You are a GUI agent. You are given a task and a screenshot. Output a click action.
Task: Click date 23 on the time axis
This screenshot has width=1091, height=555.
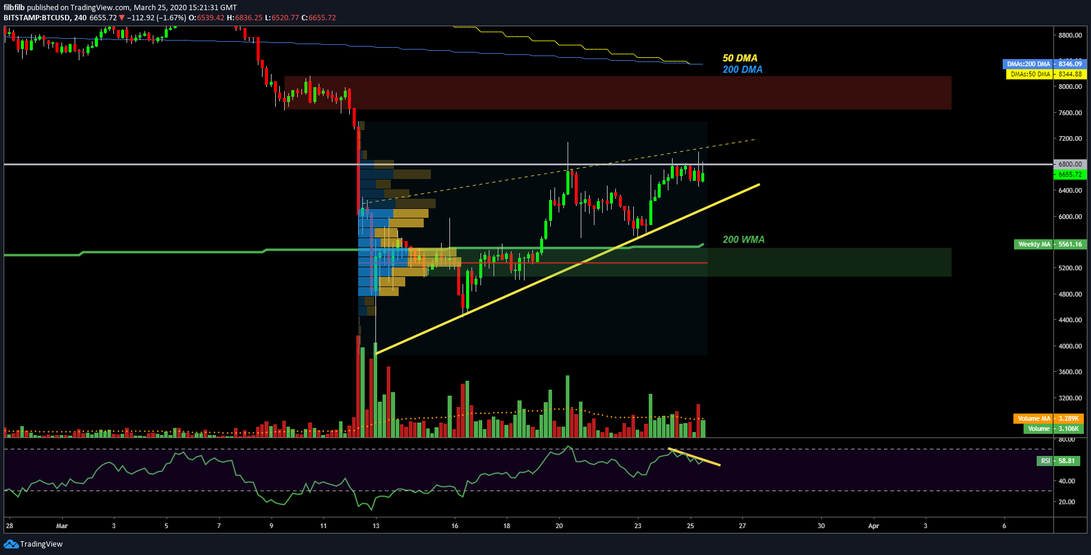637,526
